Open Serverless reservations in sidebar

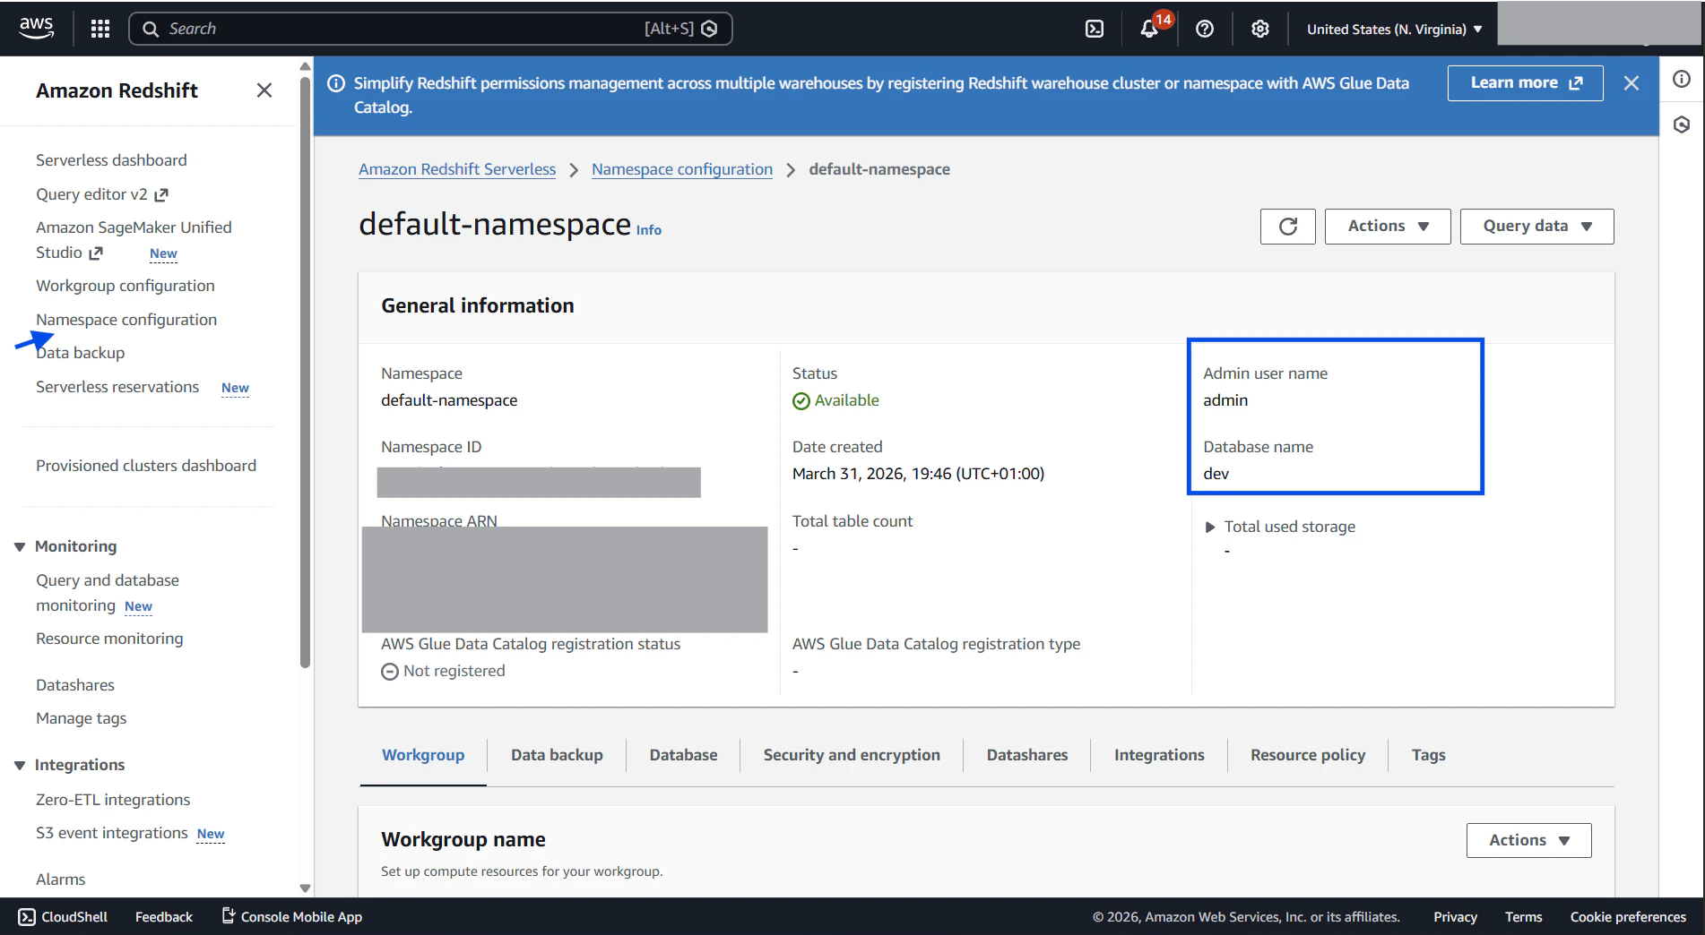pyautogui.click(x=117, y=387)
